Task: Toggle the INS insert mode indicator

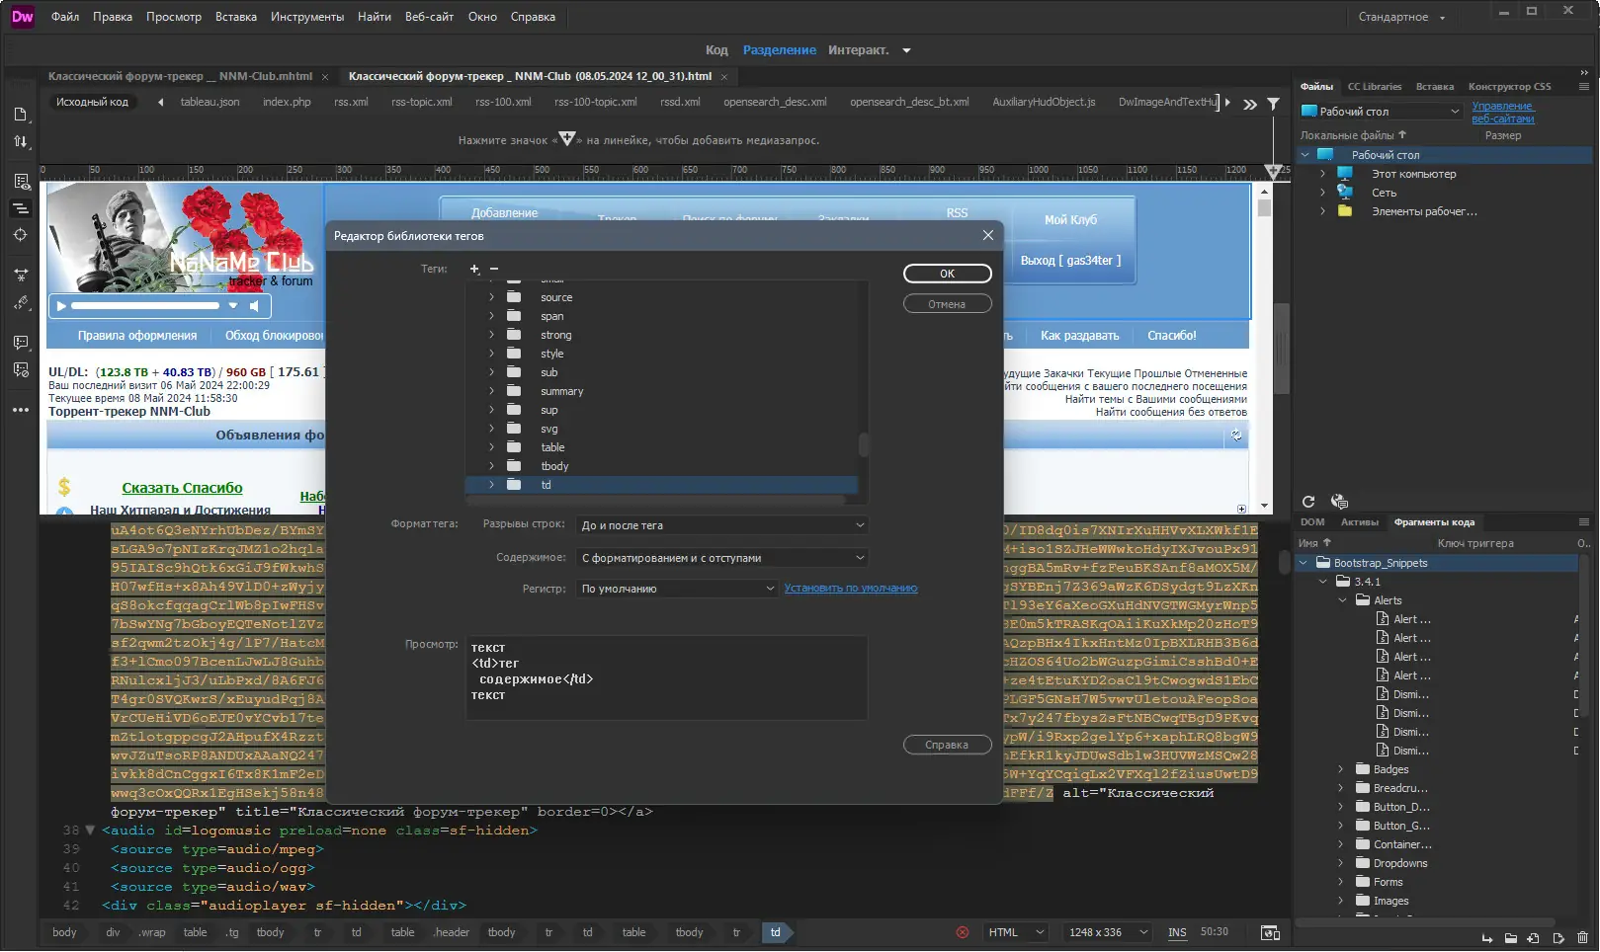Action: (x=1176, y=933)
